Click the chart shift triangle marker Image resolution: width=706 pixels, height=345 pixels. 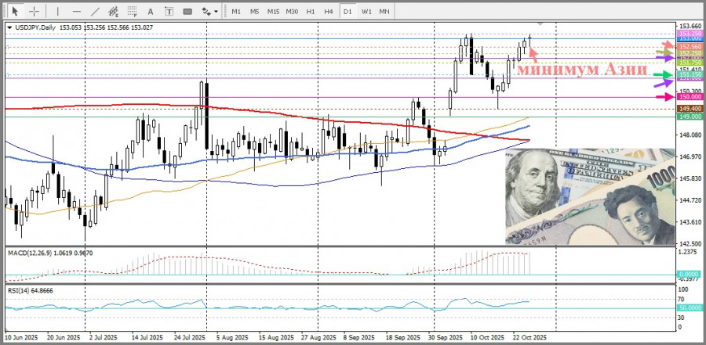click(540, 23)
